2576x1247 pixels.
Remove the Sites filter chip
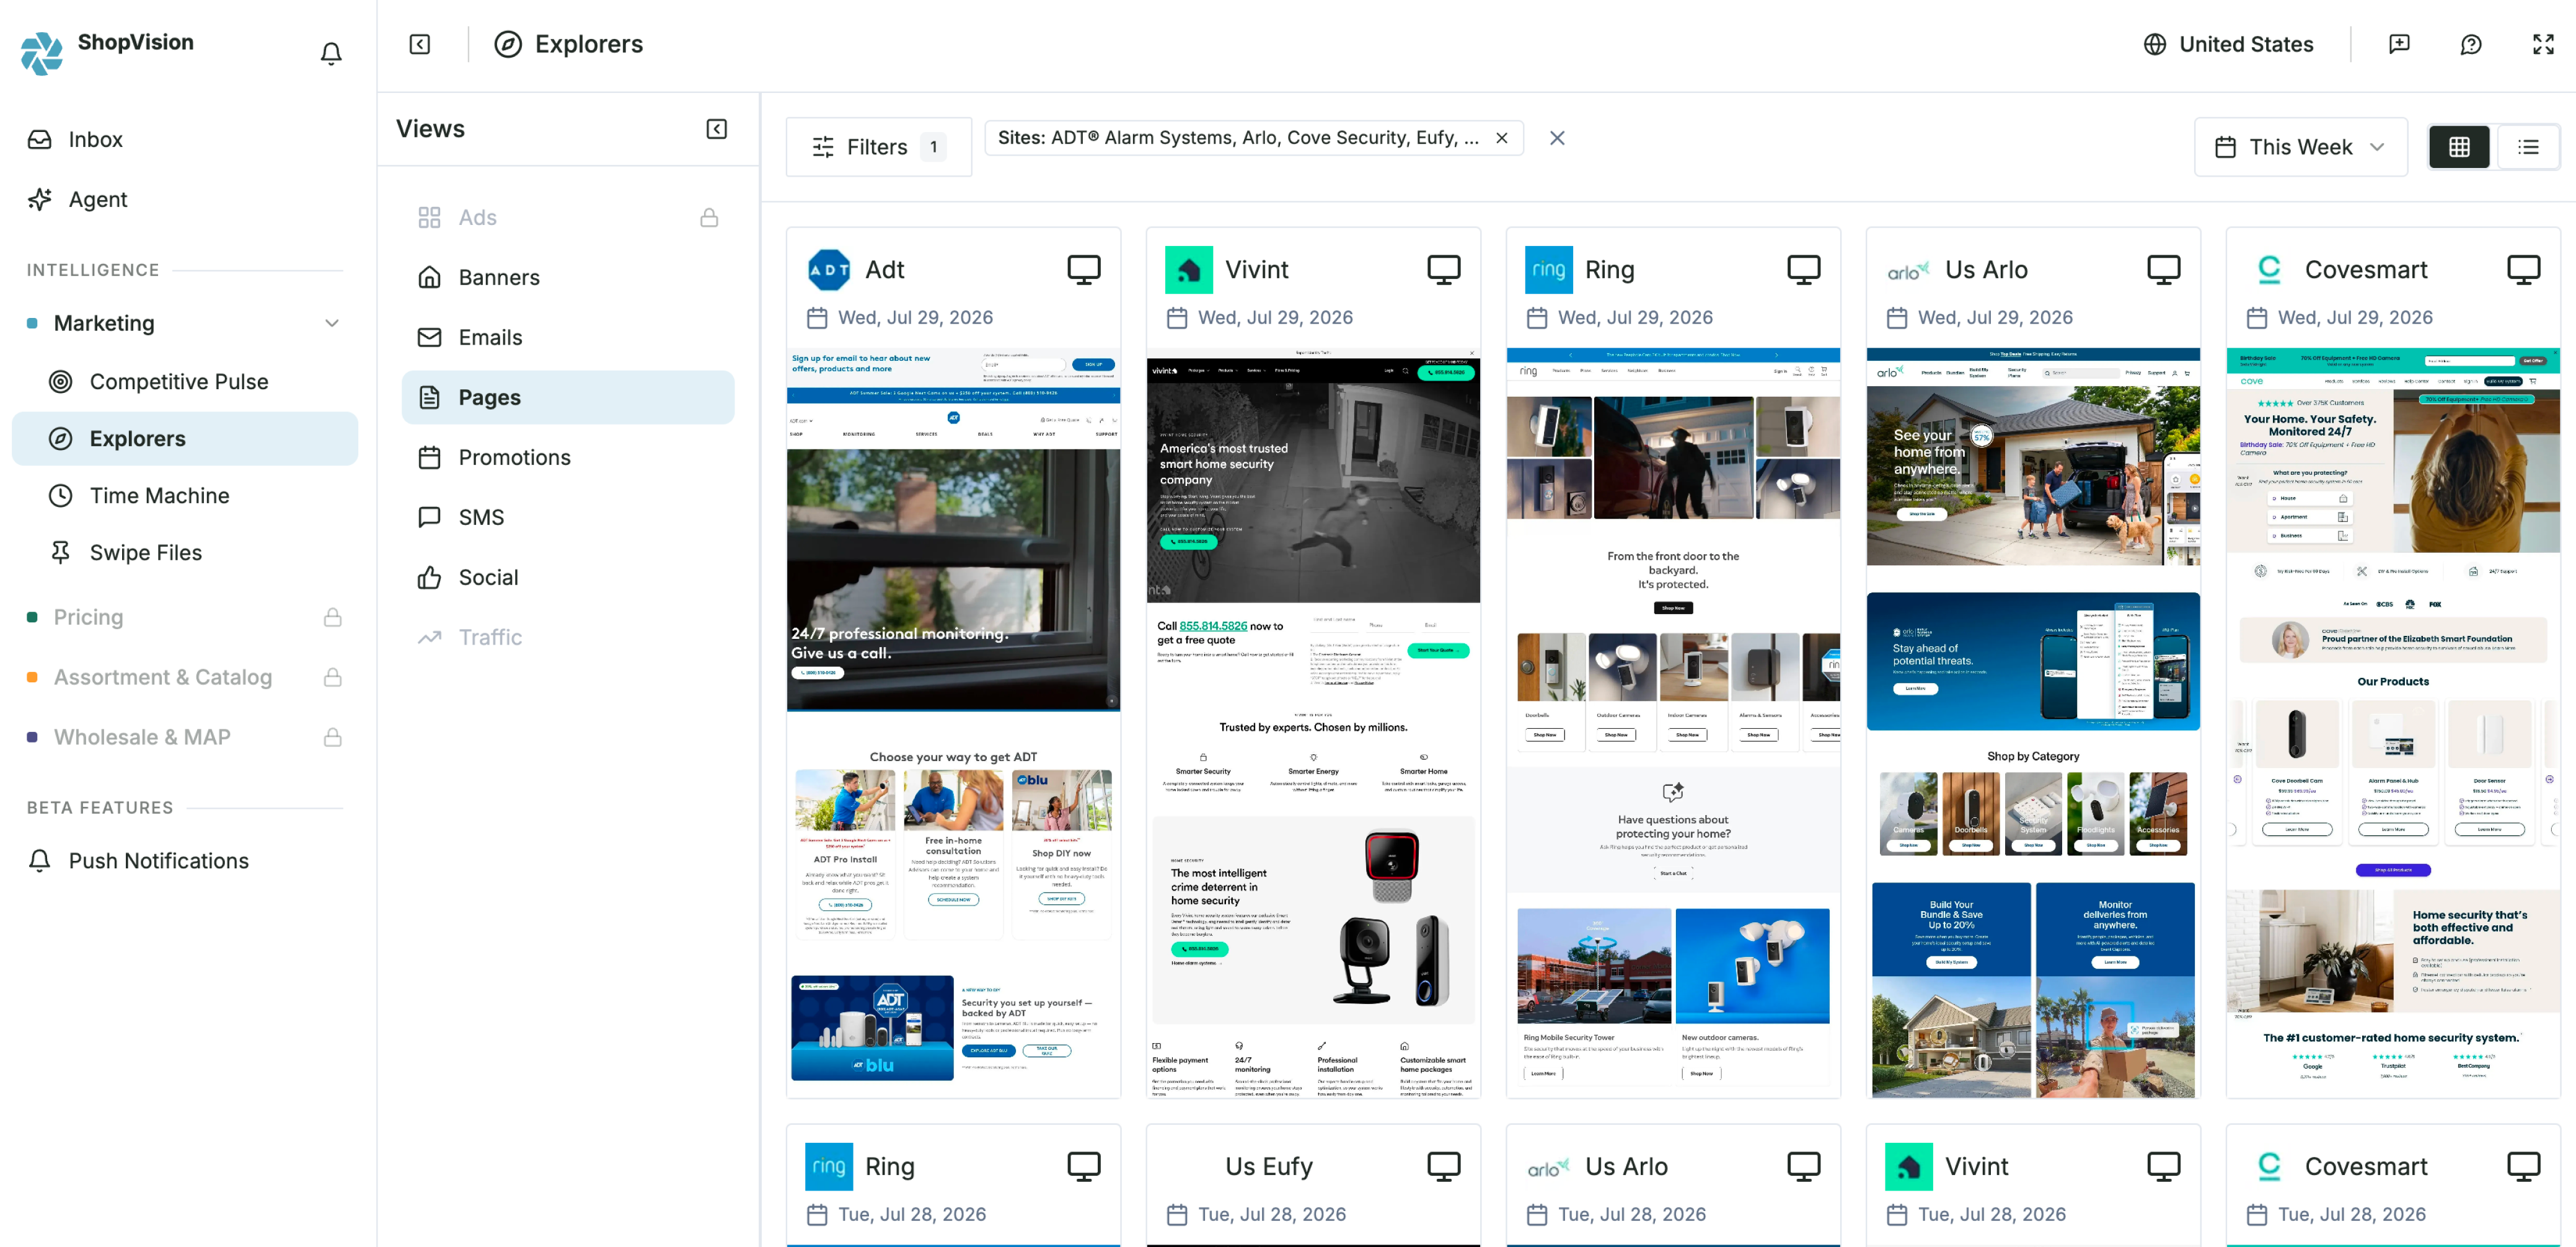(x=1501, y=138)
